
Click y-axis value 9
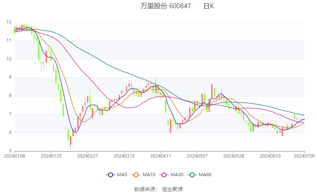10,77
